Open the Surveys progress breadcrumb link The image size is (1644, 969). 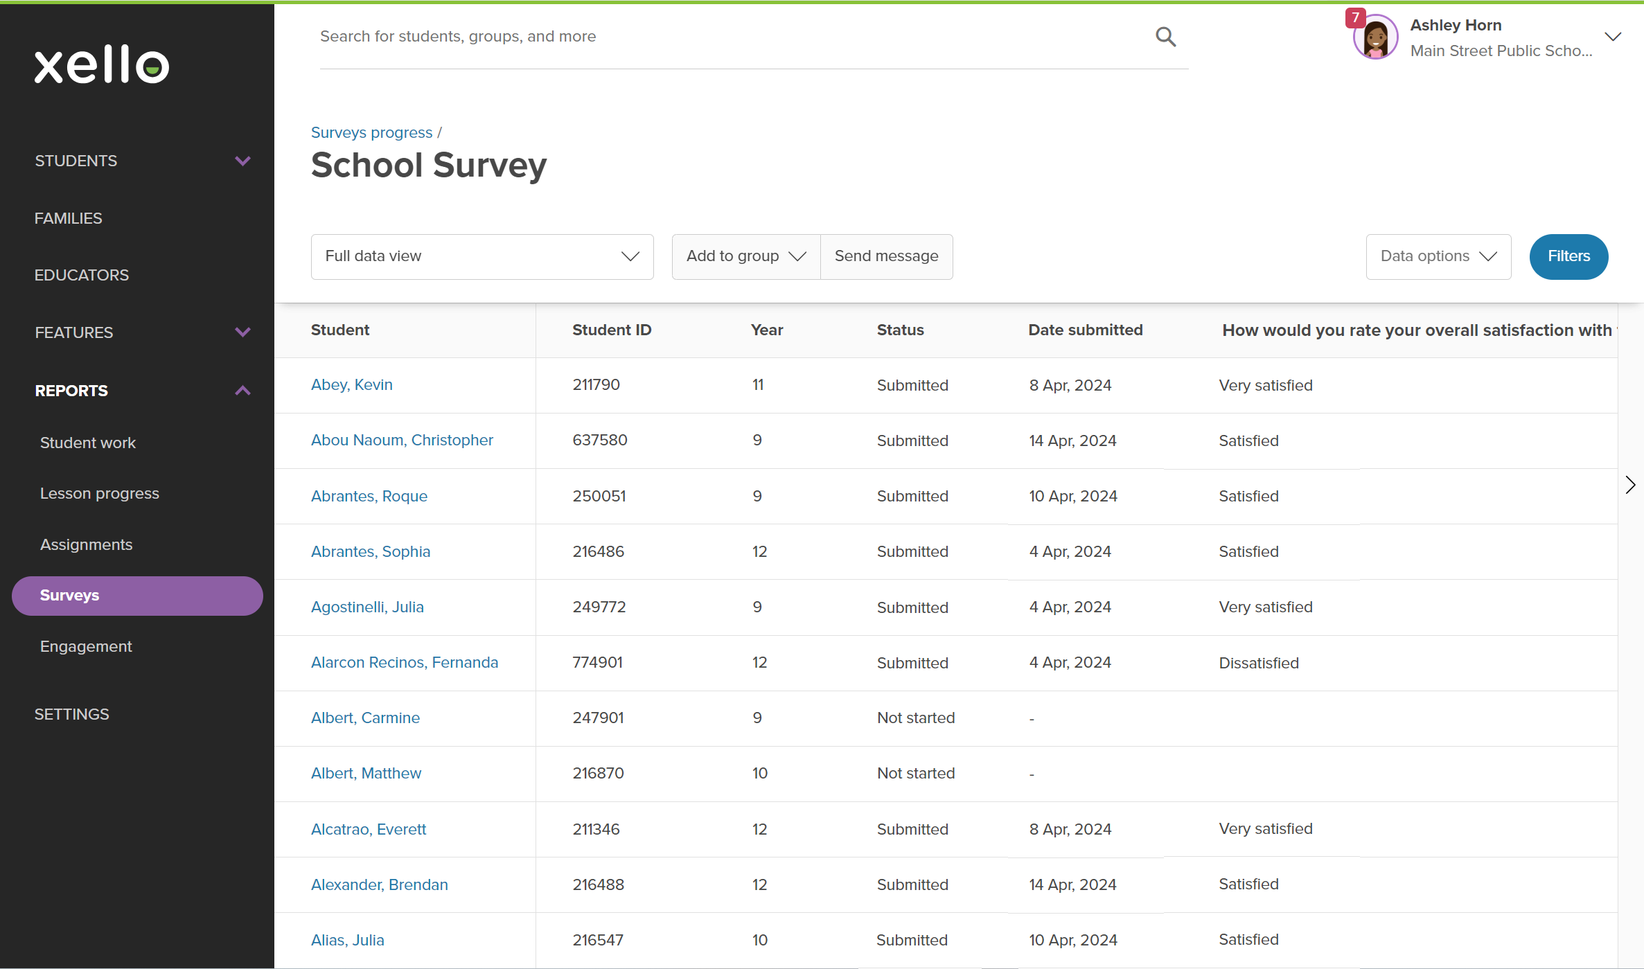[371, 132]
